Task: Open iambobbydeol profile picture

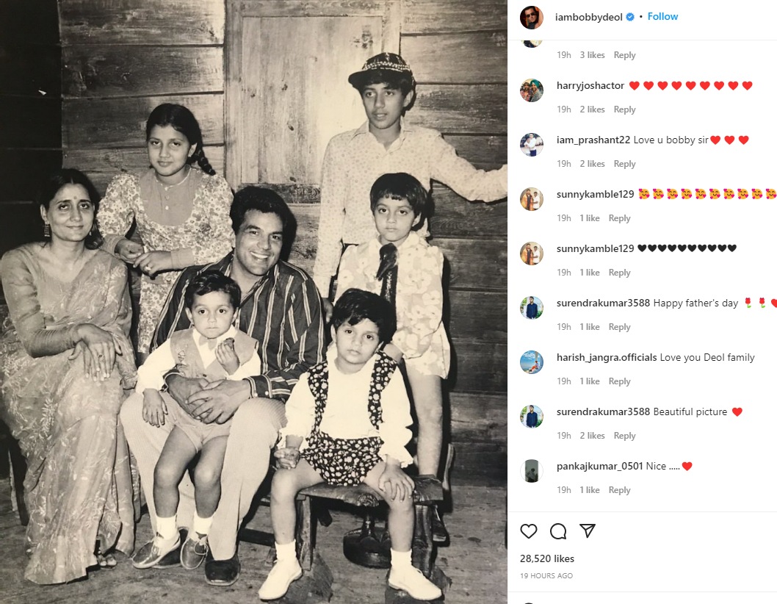Action: pyautogui.click(x=531, y=18)
